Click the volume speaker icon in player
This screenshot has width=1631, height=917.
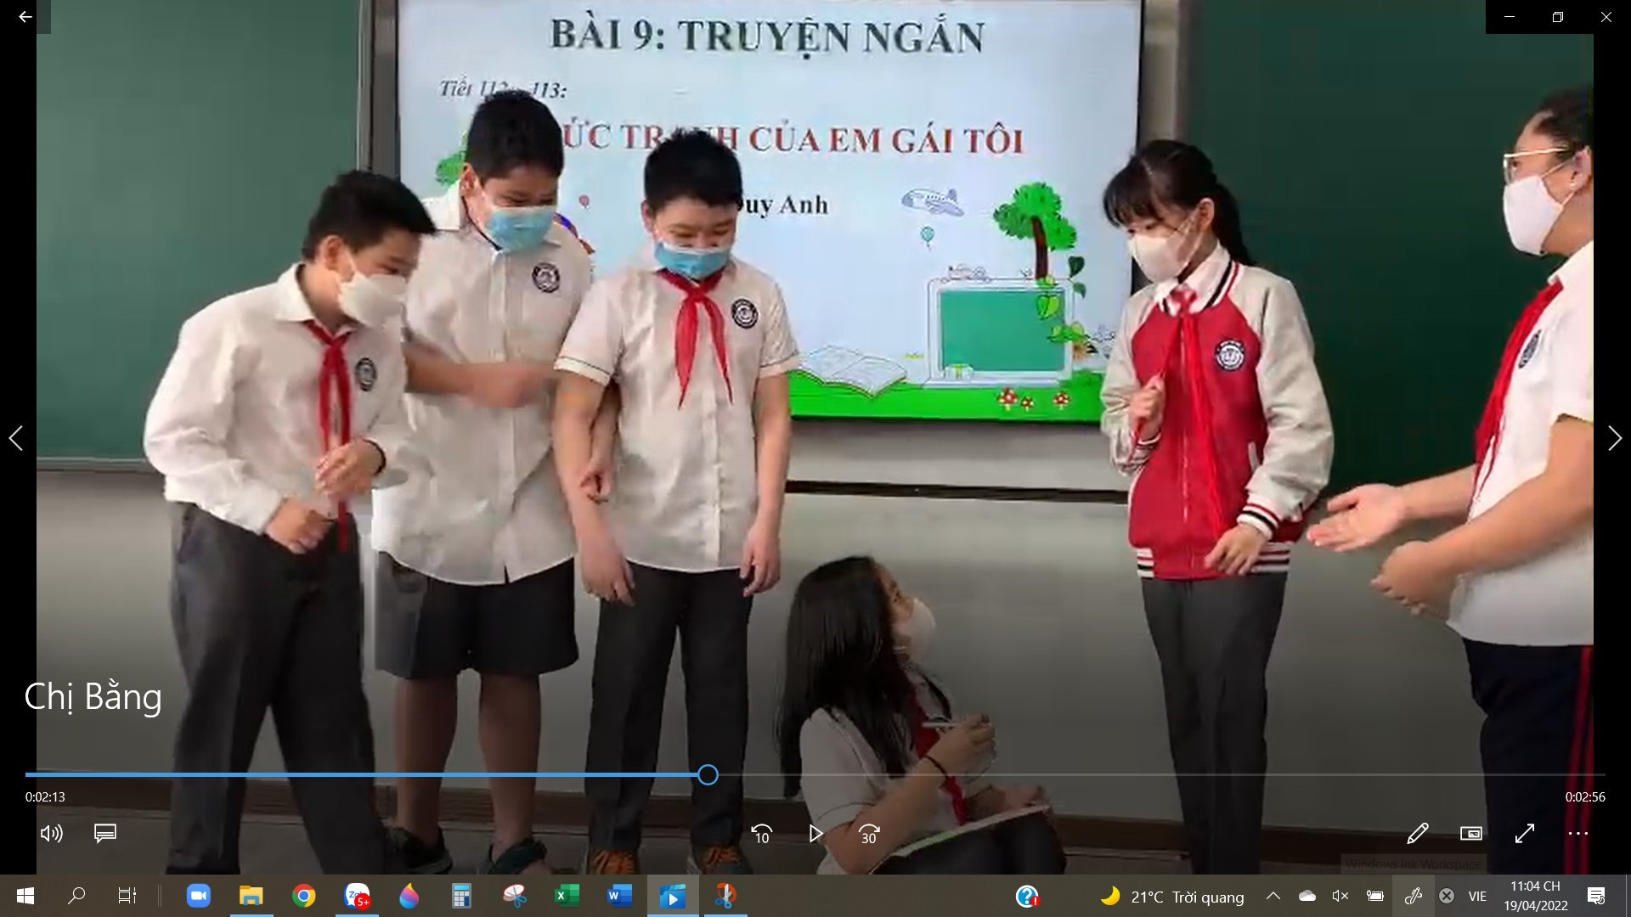(x=51, y=834)
